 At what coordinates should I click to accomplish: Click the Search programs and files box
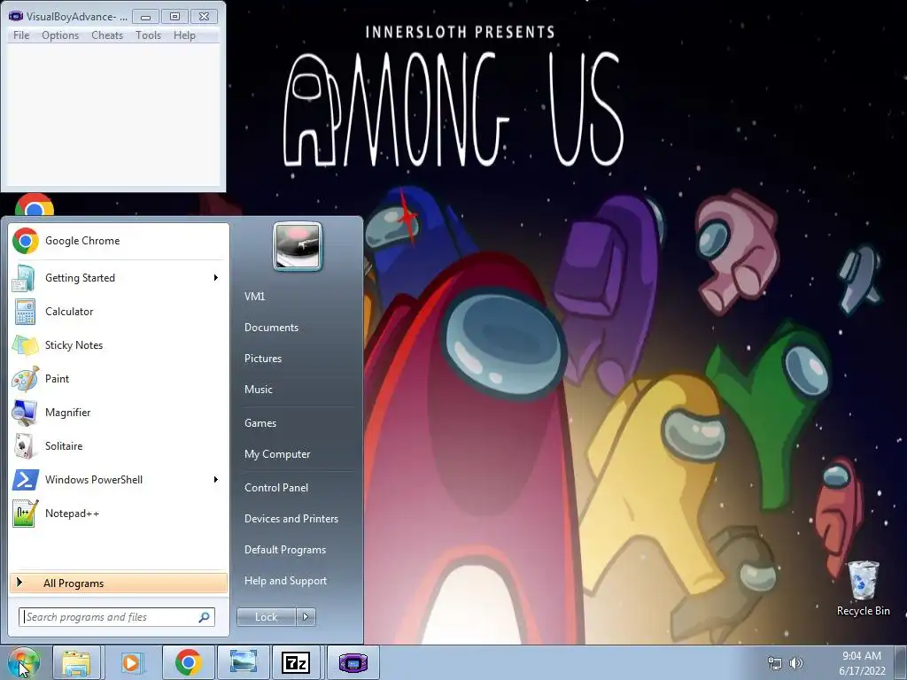pos(117,617)
